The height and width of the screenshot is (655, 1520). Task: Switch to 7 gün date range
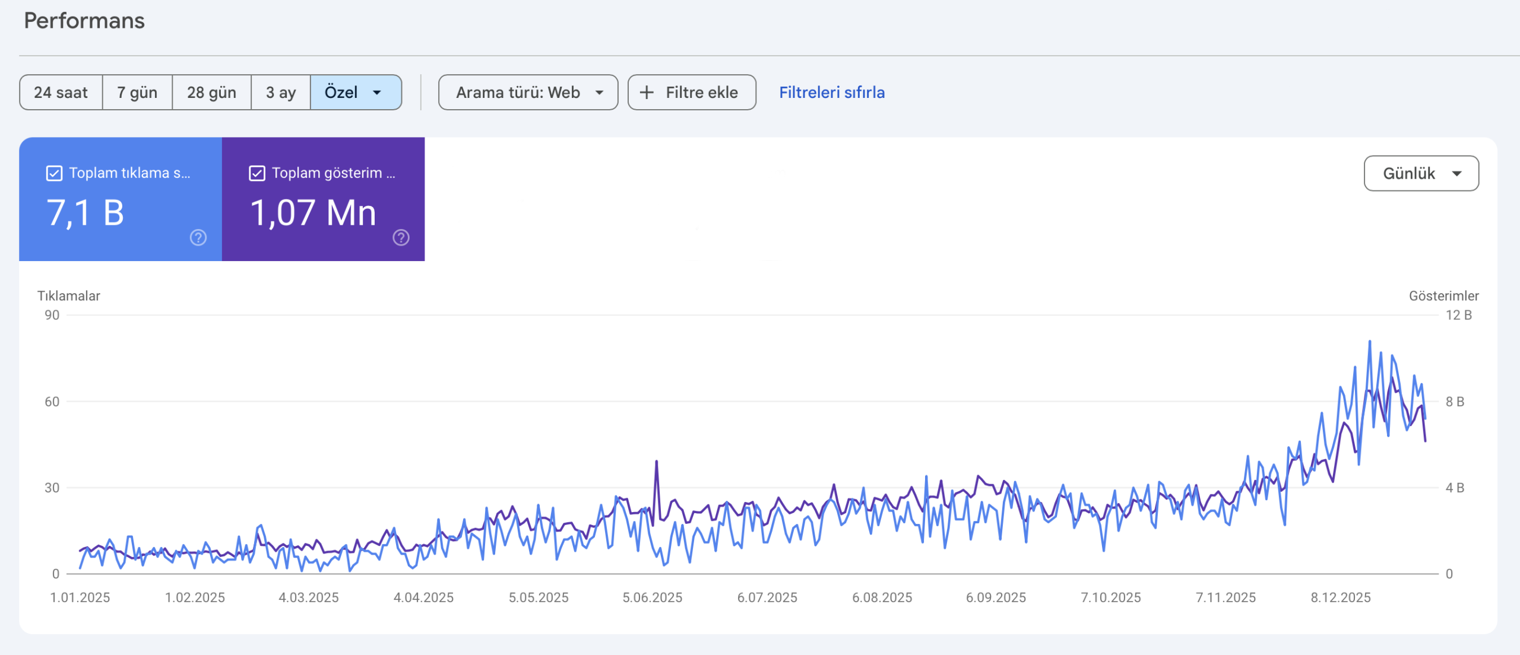click(137, 93)
